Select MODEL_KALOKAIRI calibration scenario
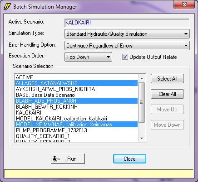Screen dimensions: 198x182 click(x=76, y=119)
